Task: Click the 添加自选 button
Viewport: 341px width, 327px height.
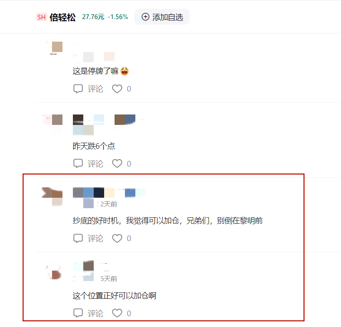Action: [x=162, y=17]
